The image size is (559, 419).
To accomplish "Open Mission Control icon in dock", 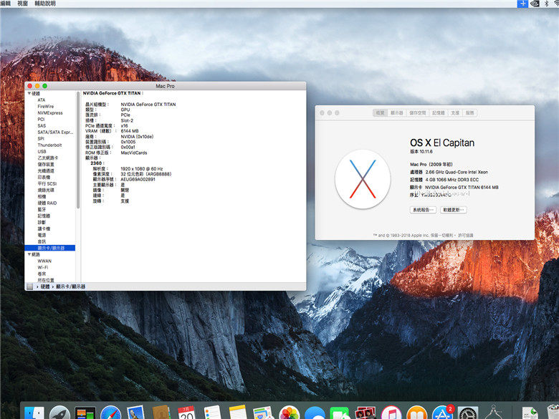I will (85, 413).
